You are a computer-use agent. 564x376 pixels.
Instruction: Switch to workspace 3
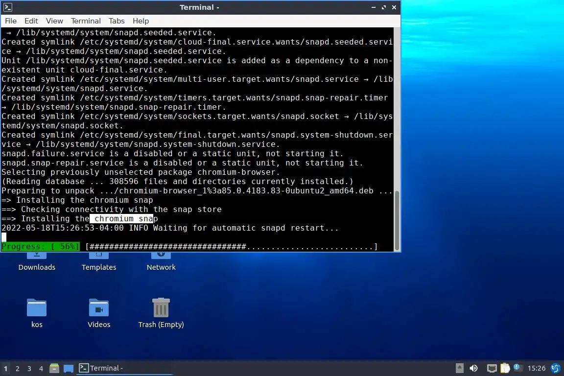click(29, 369)
